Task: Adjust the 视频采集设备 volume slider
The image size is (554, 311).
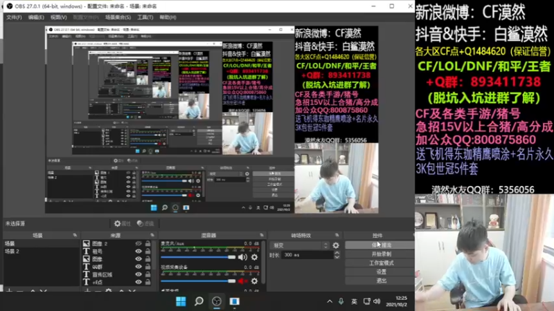Action: point(198,281)
